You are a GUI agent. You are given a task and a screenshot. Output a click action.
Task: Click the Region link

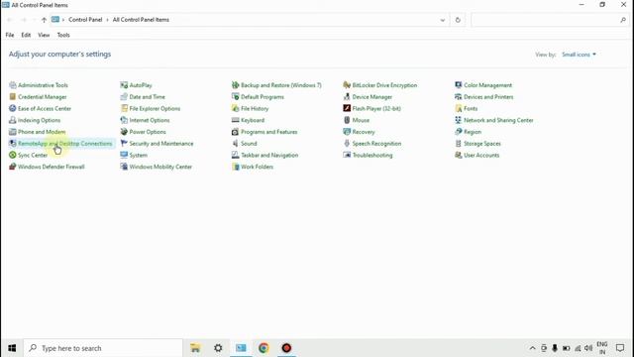[x=473, y=132]
